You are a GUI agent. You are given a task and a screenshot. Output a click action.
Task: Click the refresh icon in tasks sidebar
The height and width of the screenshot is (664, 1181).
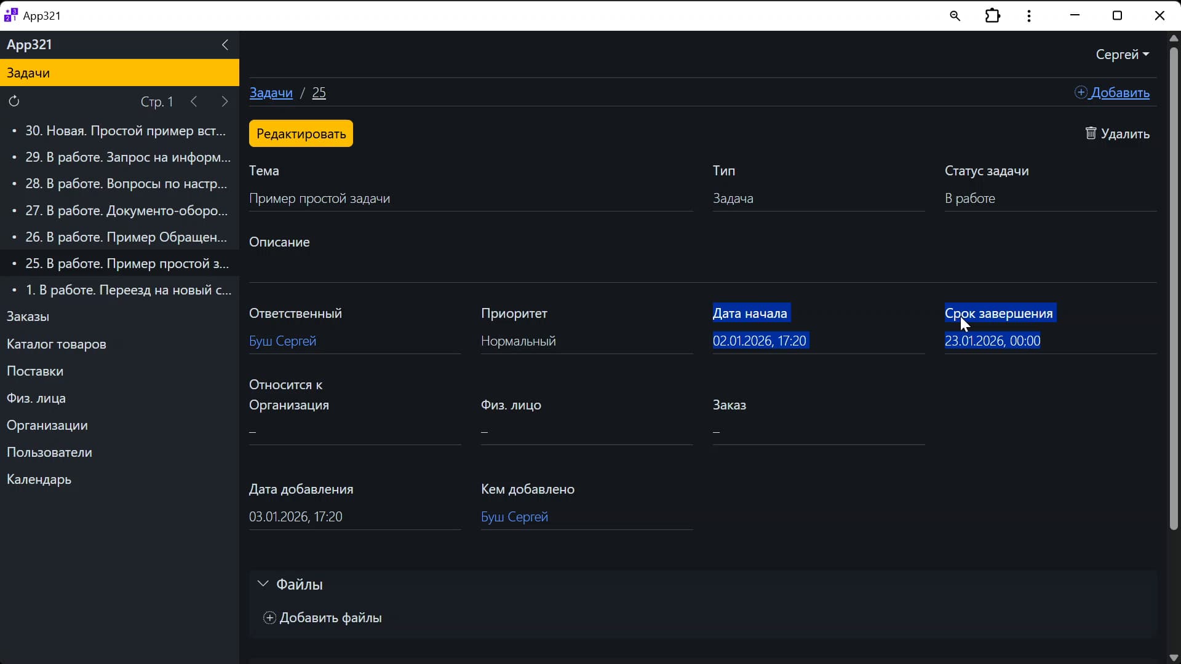[14, 101]
